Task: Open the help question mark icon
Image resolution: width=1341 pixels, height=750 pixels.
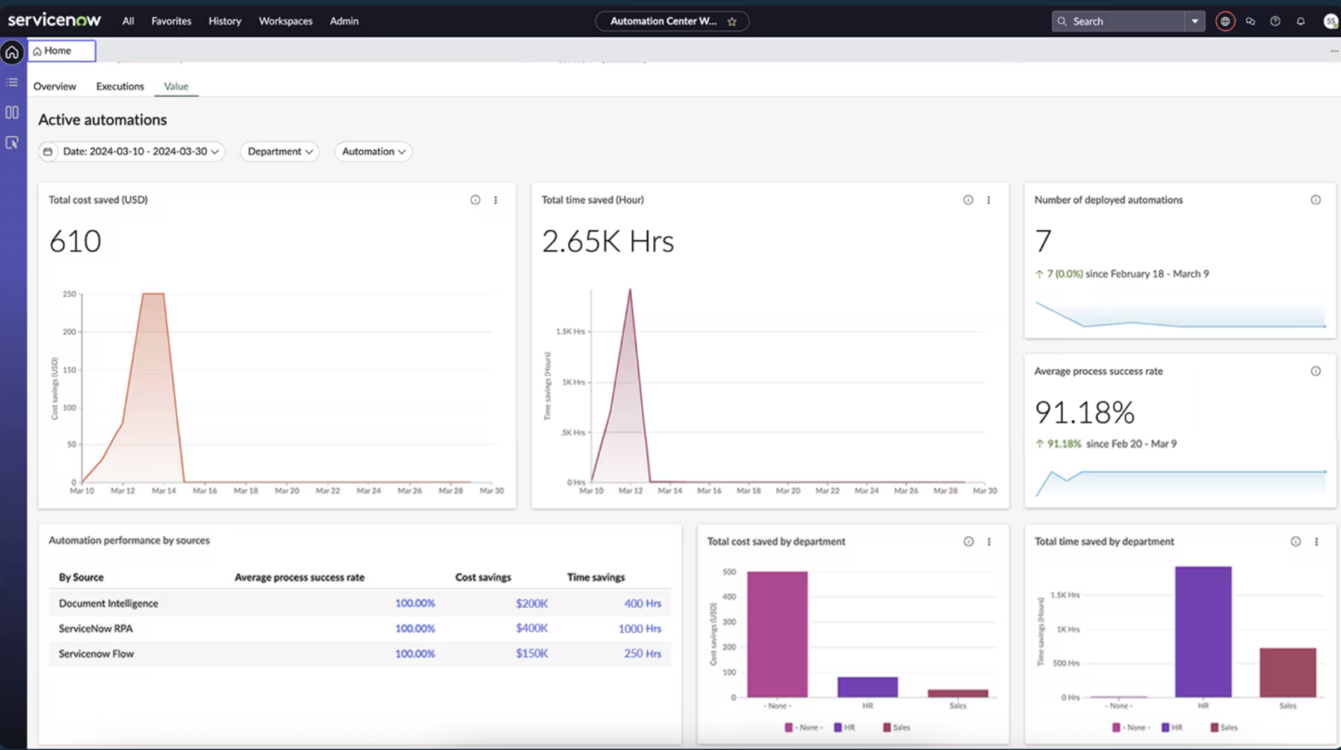Action: pos(1275,21)
